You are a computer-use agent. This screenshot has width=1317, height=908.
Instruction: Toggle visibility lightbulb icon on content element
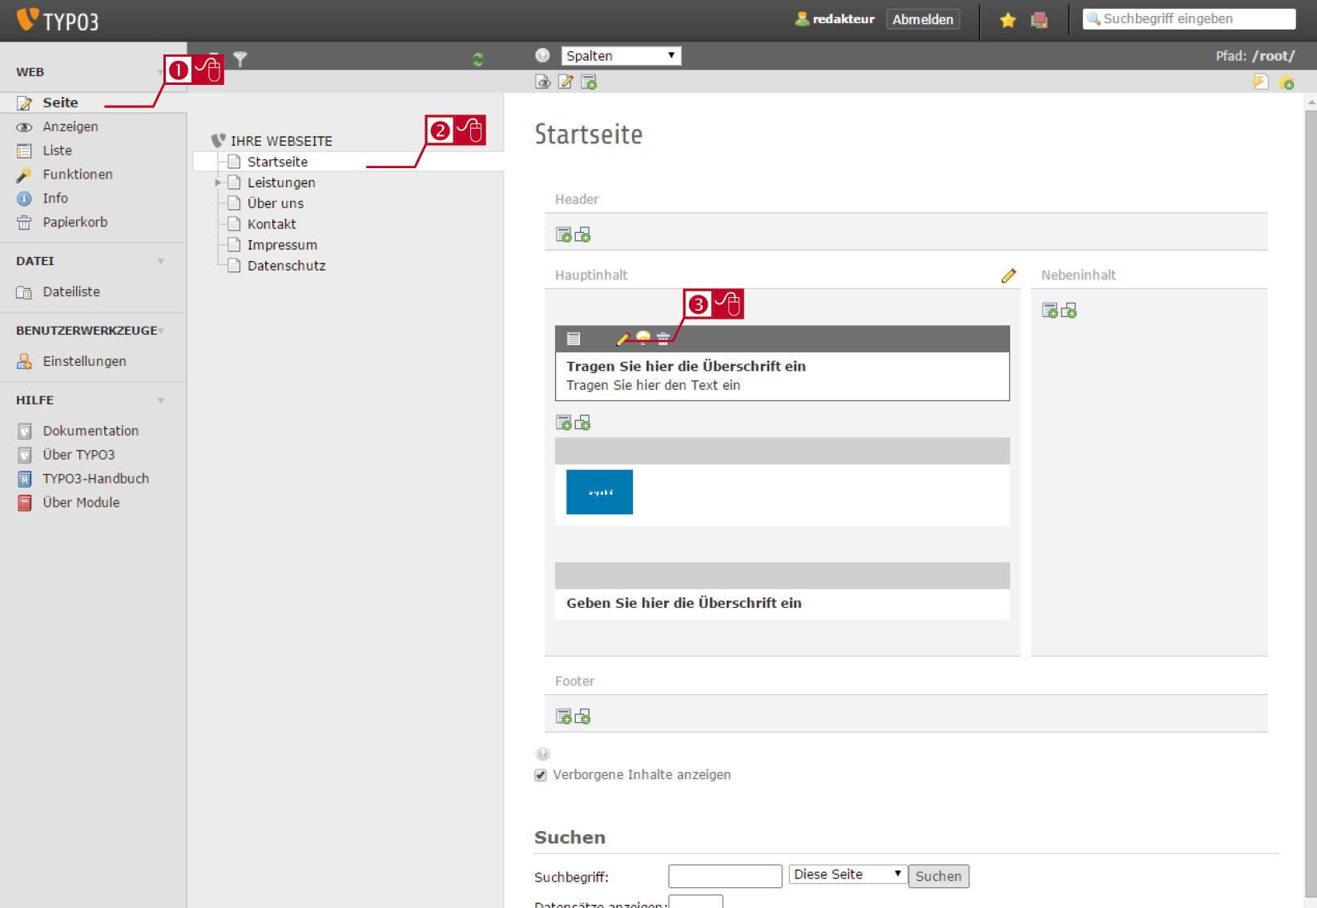(x=642, y=338)
